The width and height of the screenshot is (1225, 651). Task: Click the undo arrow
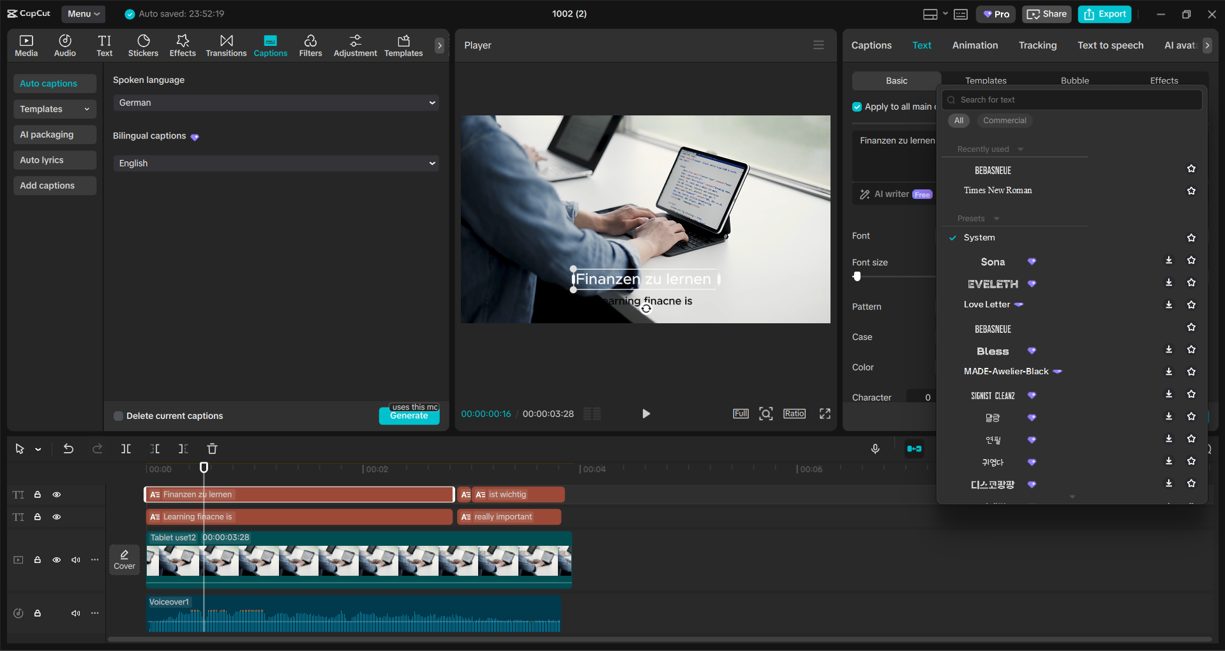pos(68,449)
